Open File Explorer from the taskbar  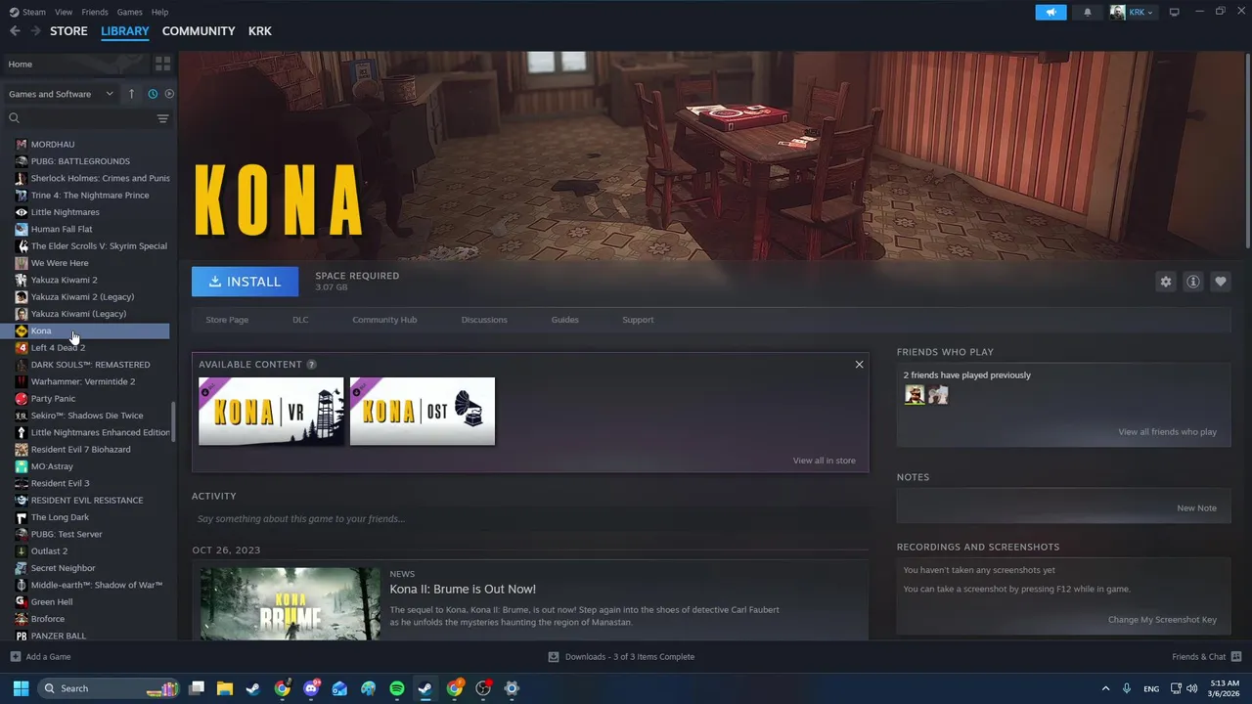click(x=224, y=688)
